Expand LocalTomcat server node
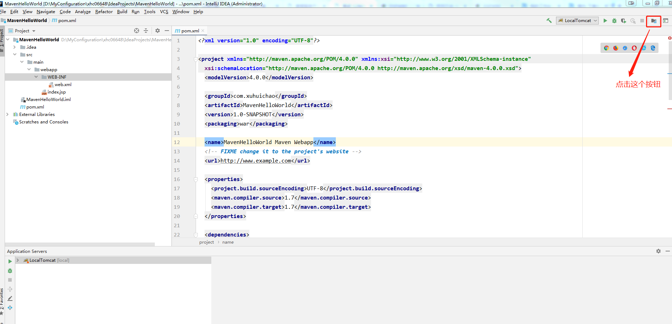 coord(18,260)
